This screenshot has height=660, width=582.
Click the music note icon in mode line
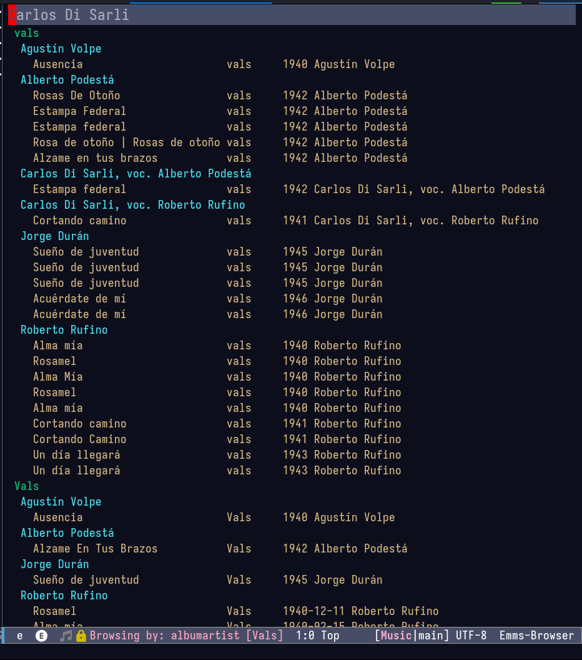click(66, 636)
